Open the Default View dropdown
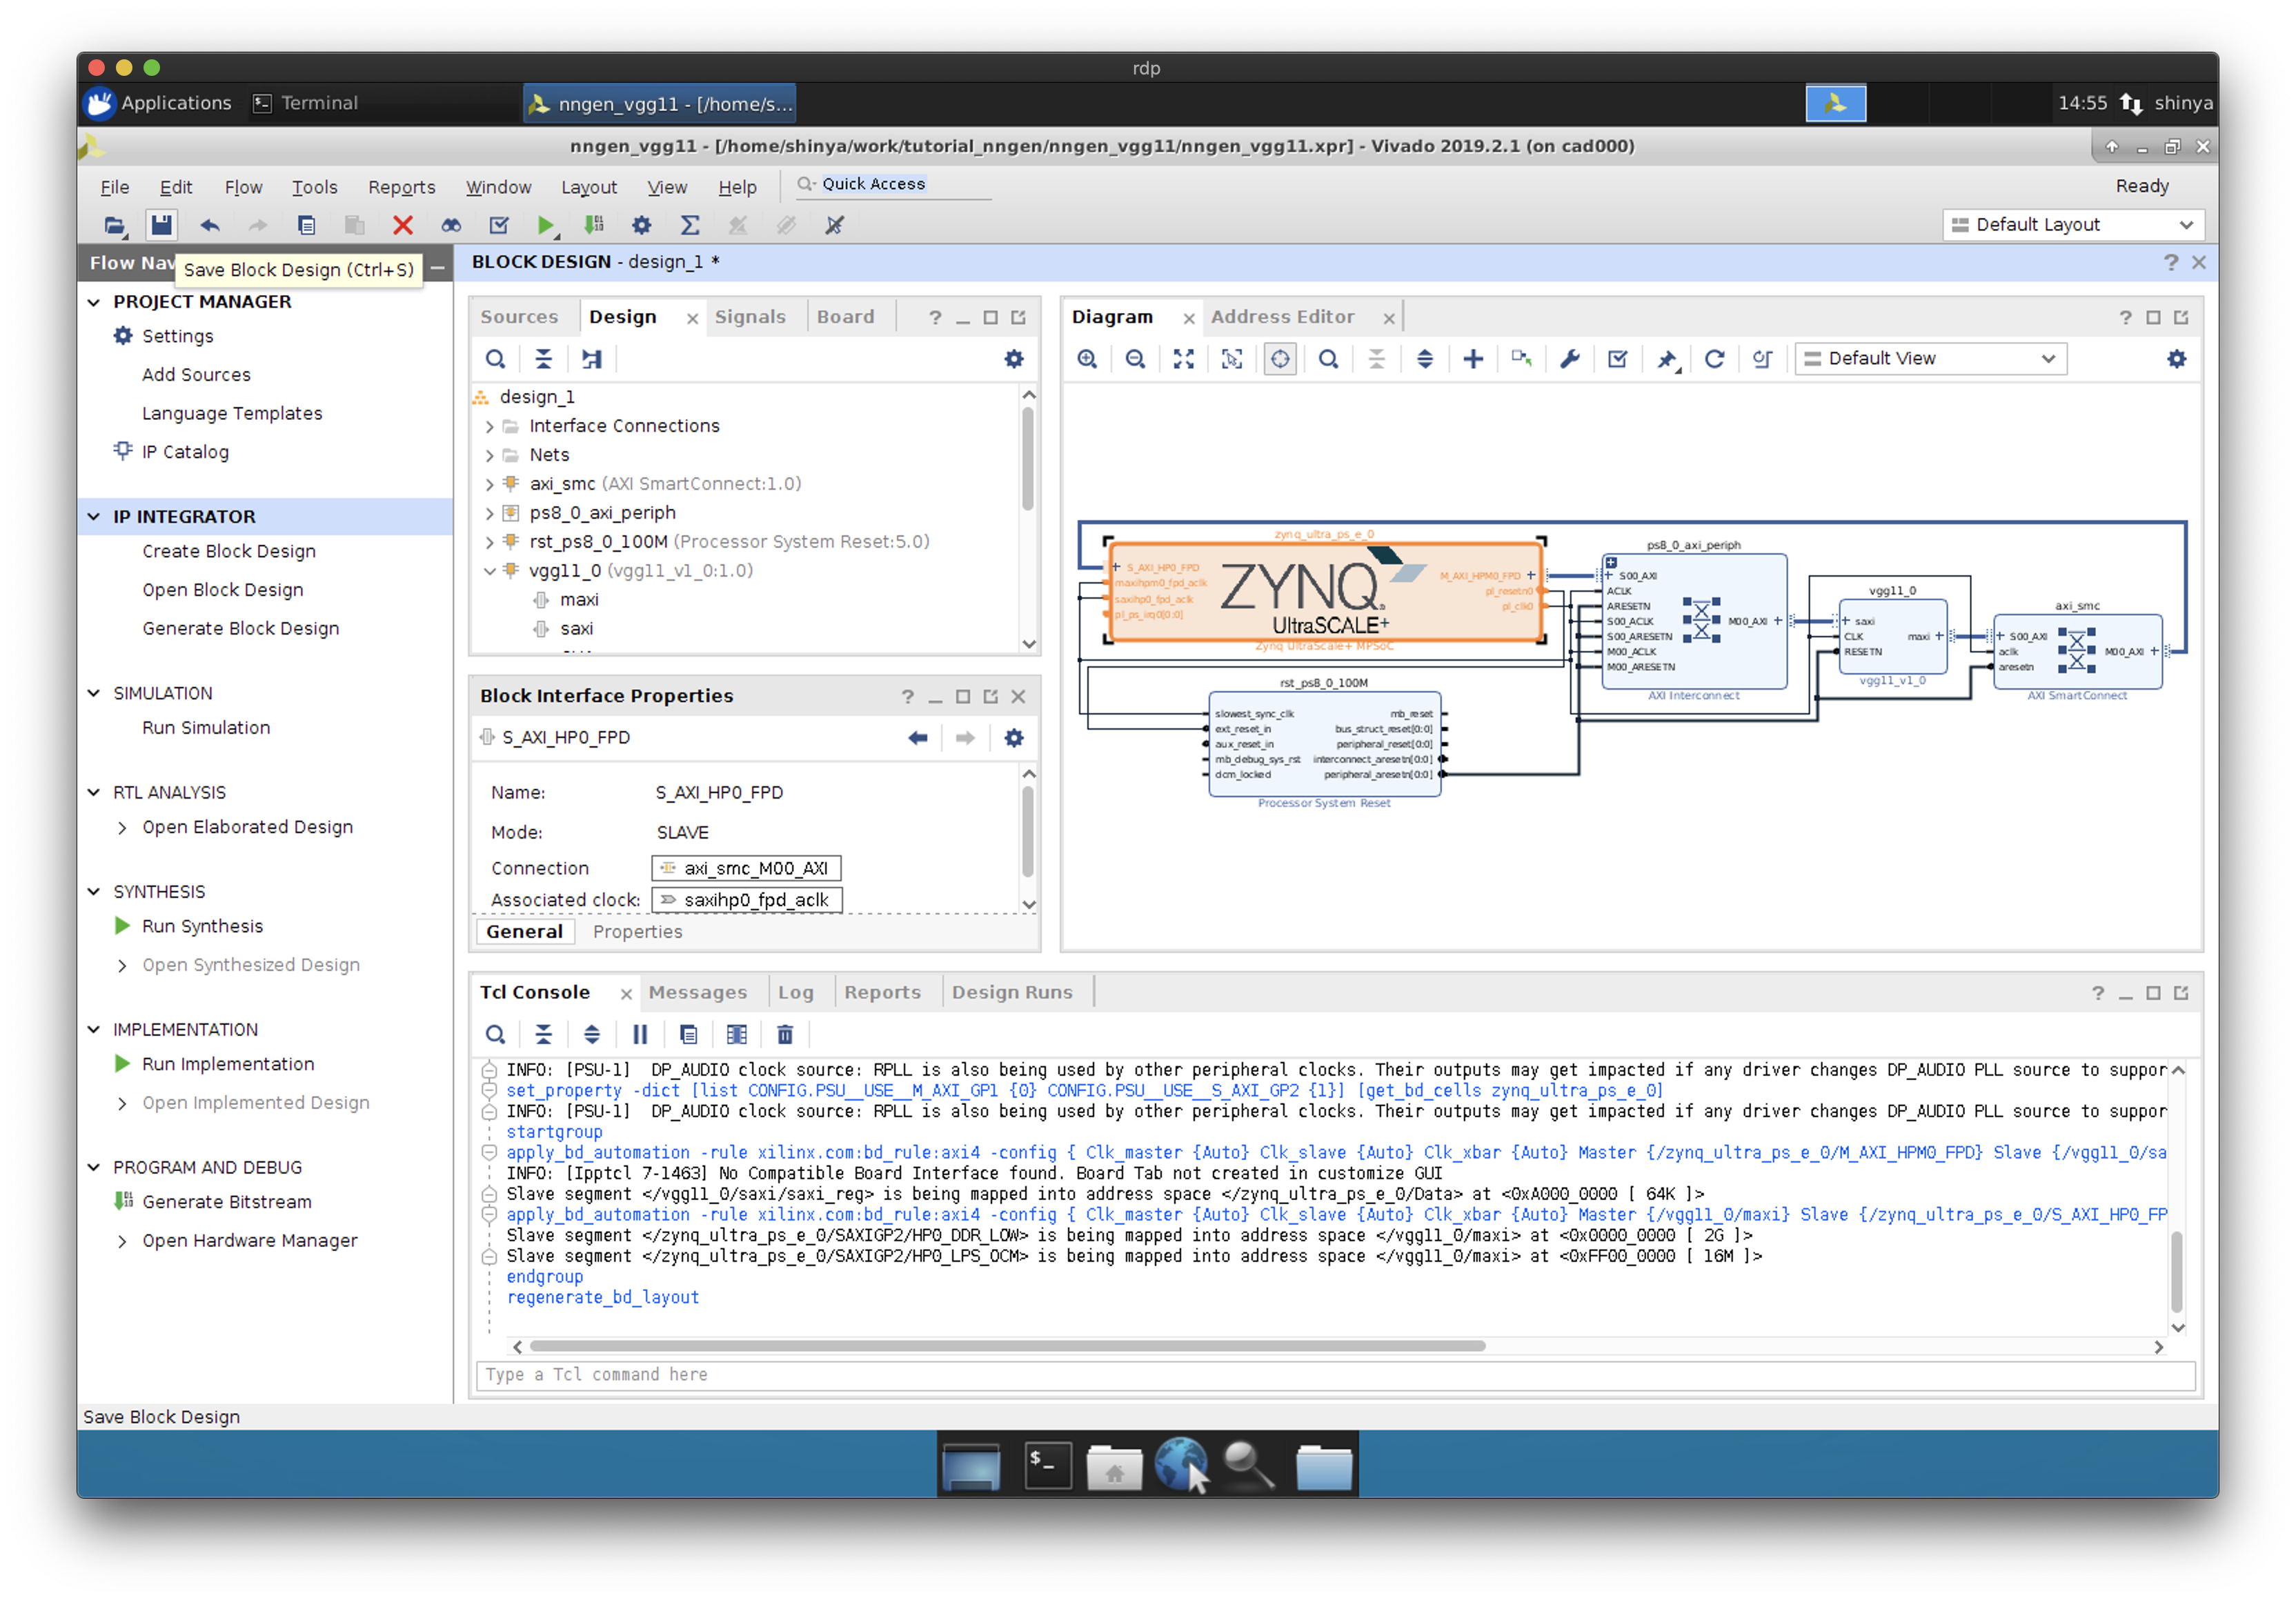This screenshot has height=1600, width=2296. (x=1930, y=359)
